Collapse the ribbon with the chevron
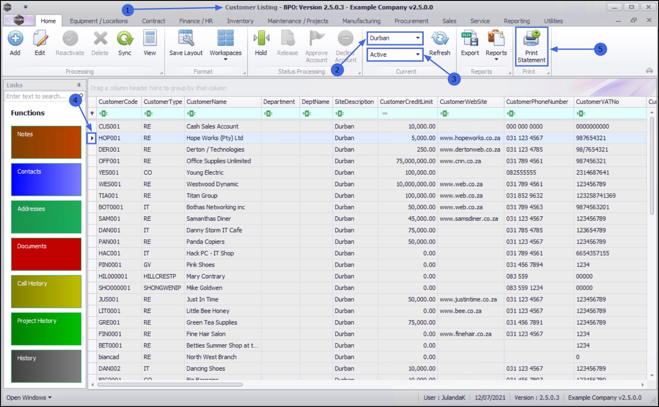This screenshot has width=659, height=407. click(649, 71)
